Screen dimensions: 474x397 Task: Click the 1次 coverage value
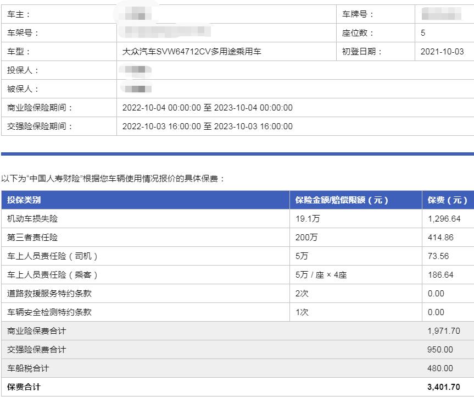click(x=302, y=312)
